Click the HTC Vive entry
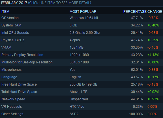 [x=77, y=107]
